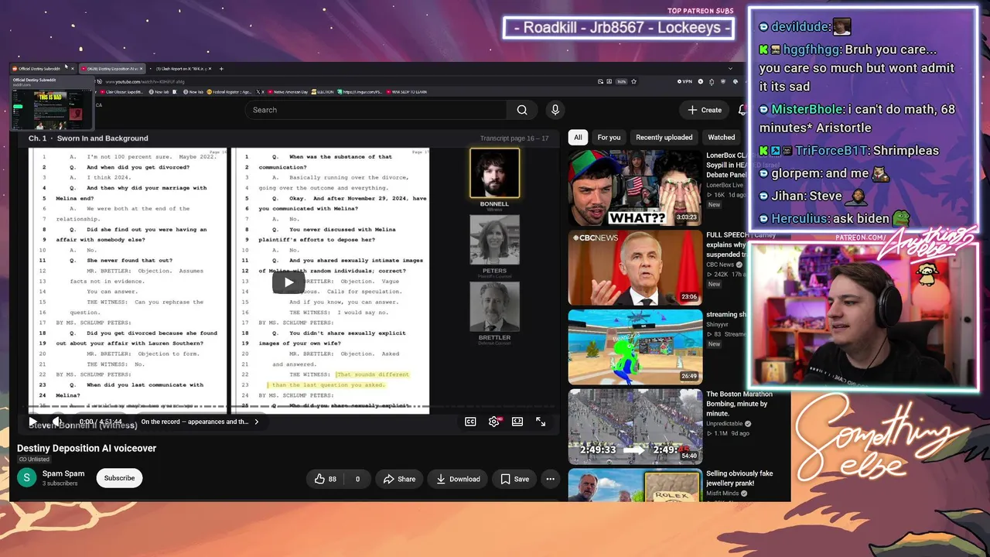Open the Spam Spam channel name link
This screenshot has height=557, width=990.
tap(63, 473)
